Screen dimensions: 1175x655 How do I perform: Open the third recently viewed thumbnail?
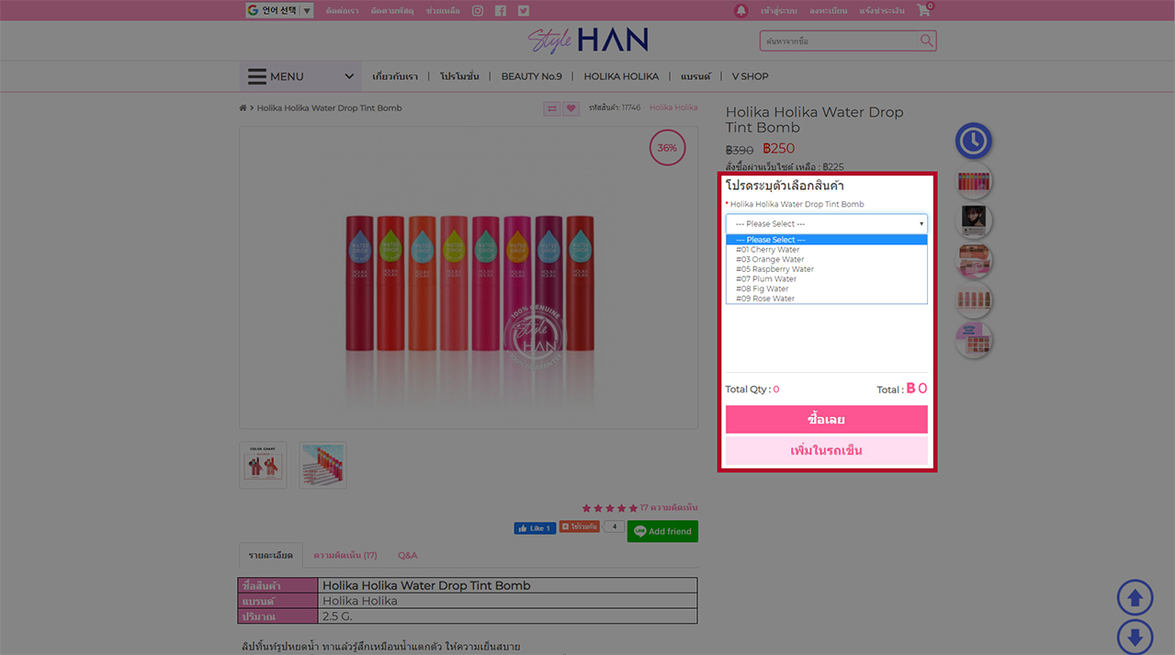(974, 260)
